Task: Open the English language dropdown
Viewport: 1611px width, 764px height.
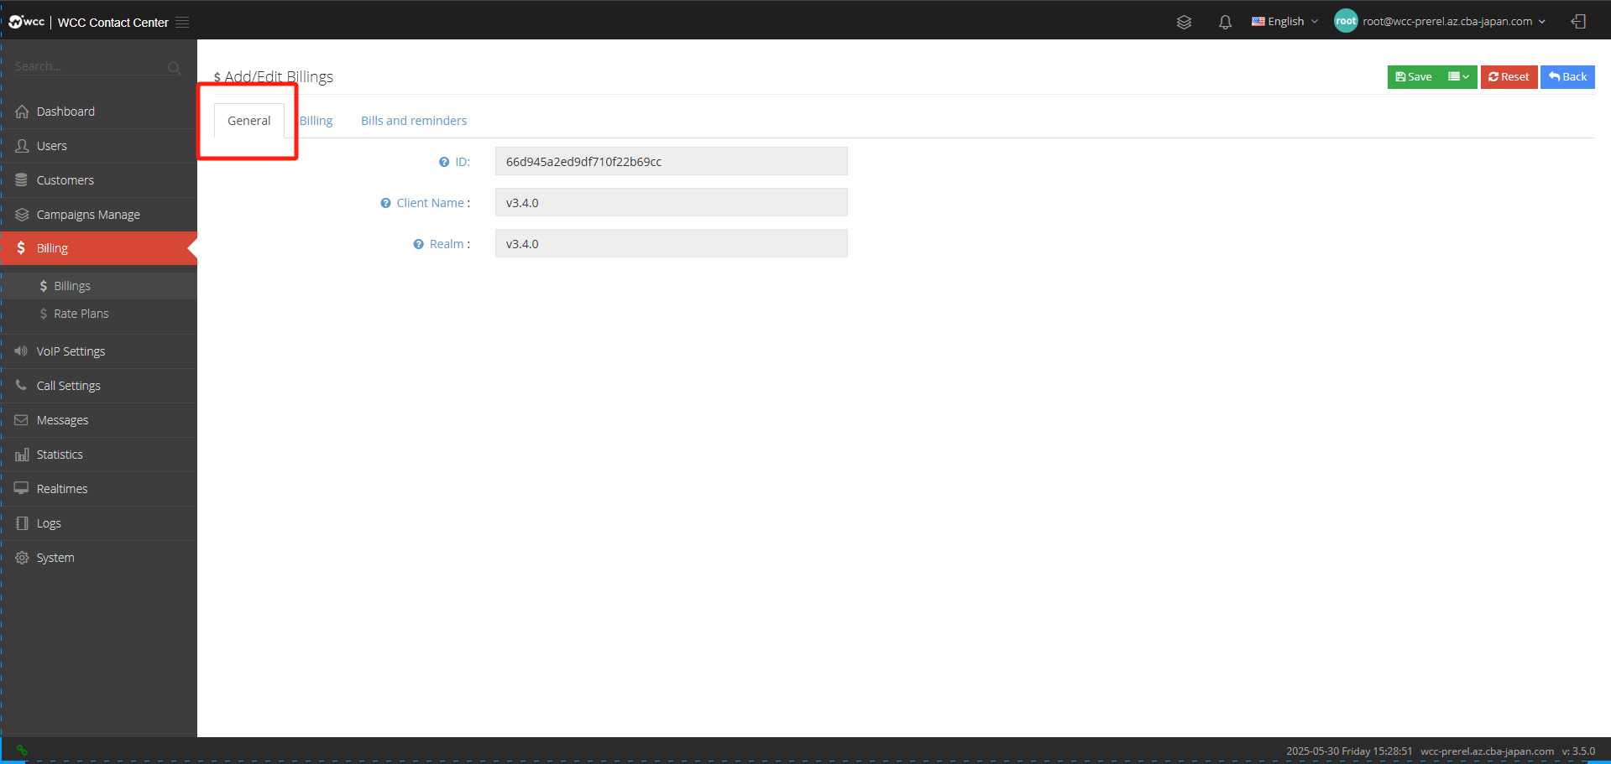Action: [1284, 22]
